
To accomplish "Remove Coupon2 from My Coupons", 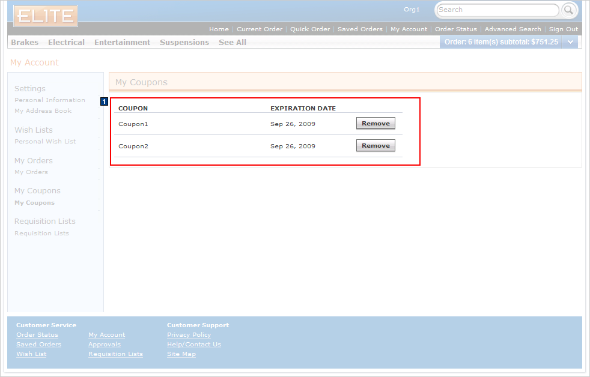I will (x=376, y=145).
